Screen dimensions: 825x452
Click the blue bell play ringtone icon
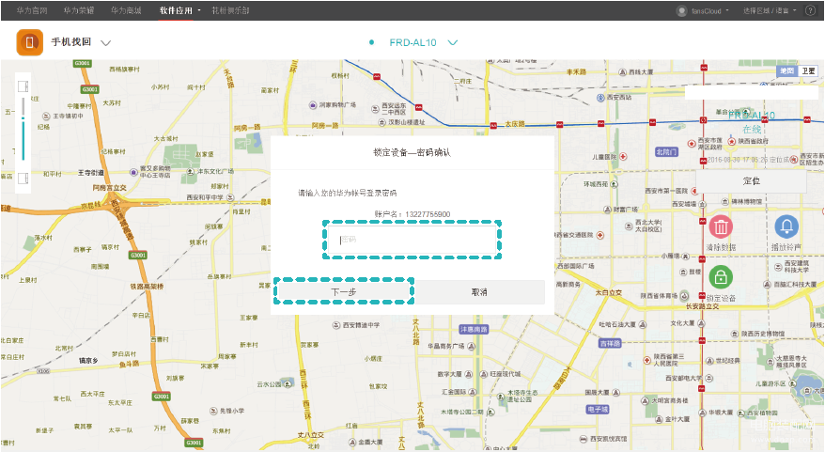coord(786,226)
